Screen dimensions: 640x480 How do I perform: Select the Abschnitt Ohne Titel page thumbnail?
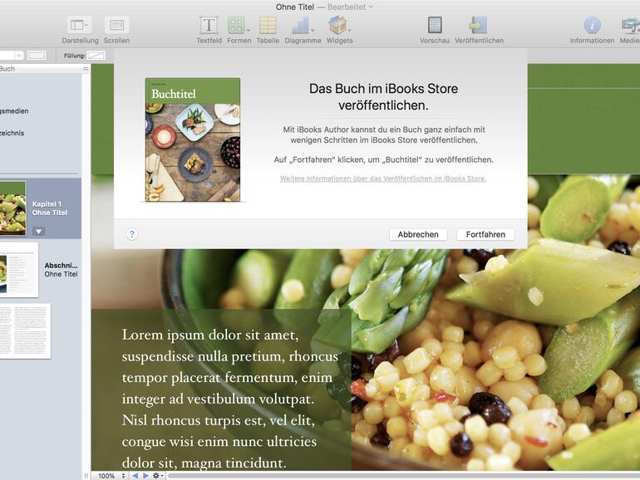coord(19,270)
